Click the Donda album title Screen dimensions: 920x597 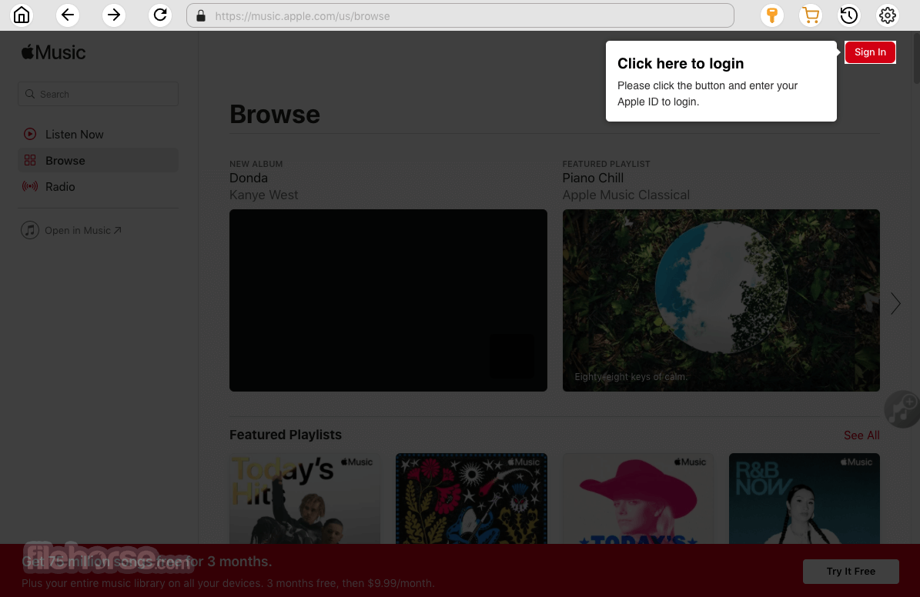(248, 178)
